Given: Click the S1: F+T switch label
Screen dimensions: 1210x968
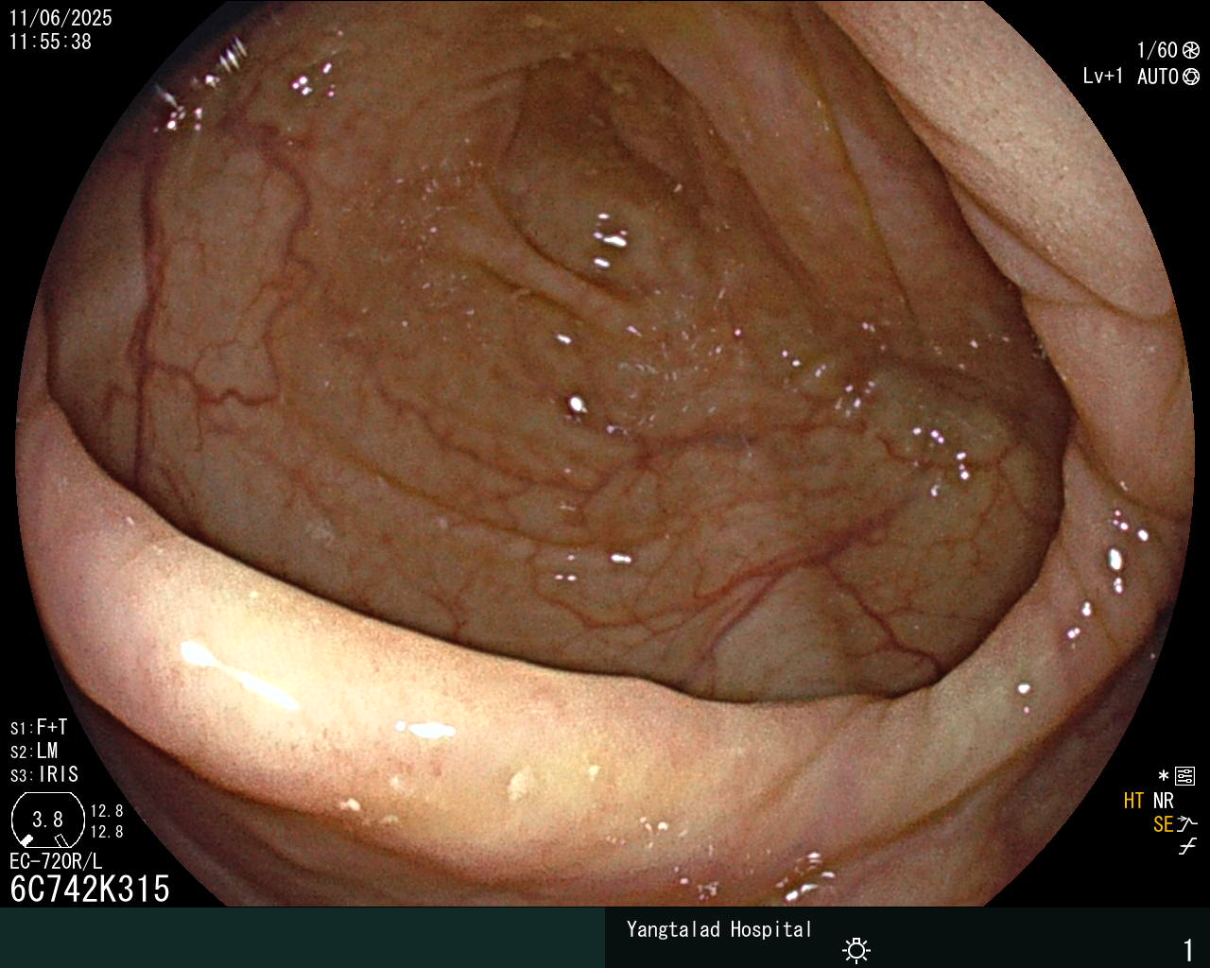Looking at the screenshot, I should point(39,728).
